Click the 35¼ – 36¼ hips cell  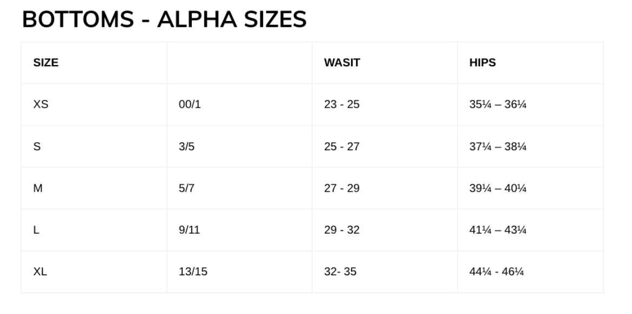pos(530,104)
